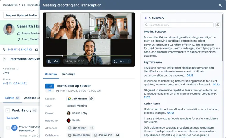
Task: Click the Netflix logo icon
Action: pos(68,120)
